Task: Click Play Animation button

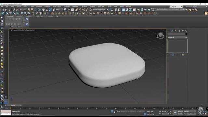Action: point(165,111)
